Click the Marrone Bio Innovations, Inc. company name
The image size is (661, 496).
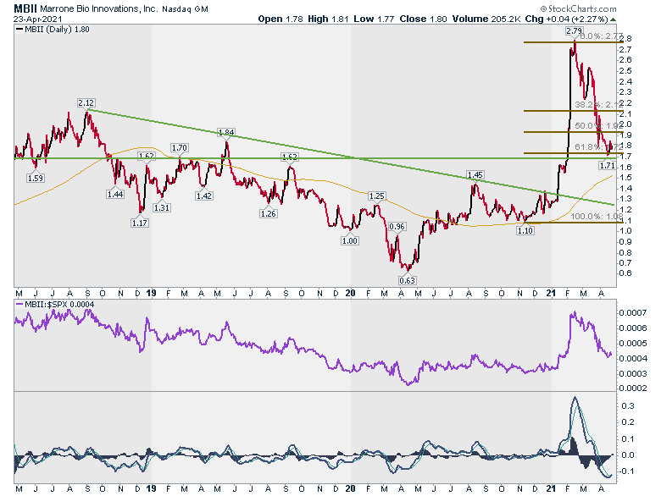pyautogui.click(x=99, y=8)
